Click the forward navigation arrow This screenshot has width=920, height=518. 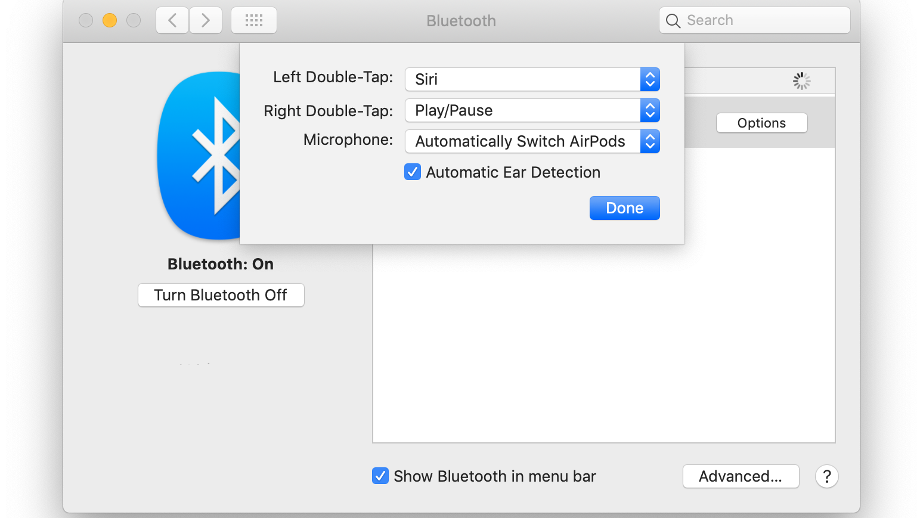[x=205, y=20]
